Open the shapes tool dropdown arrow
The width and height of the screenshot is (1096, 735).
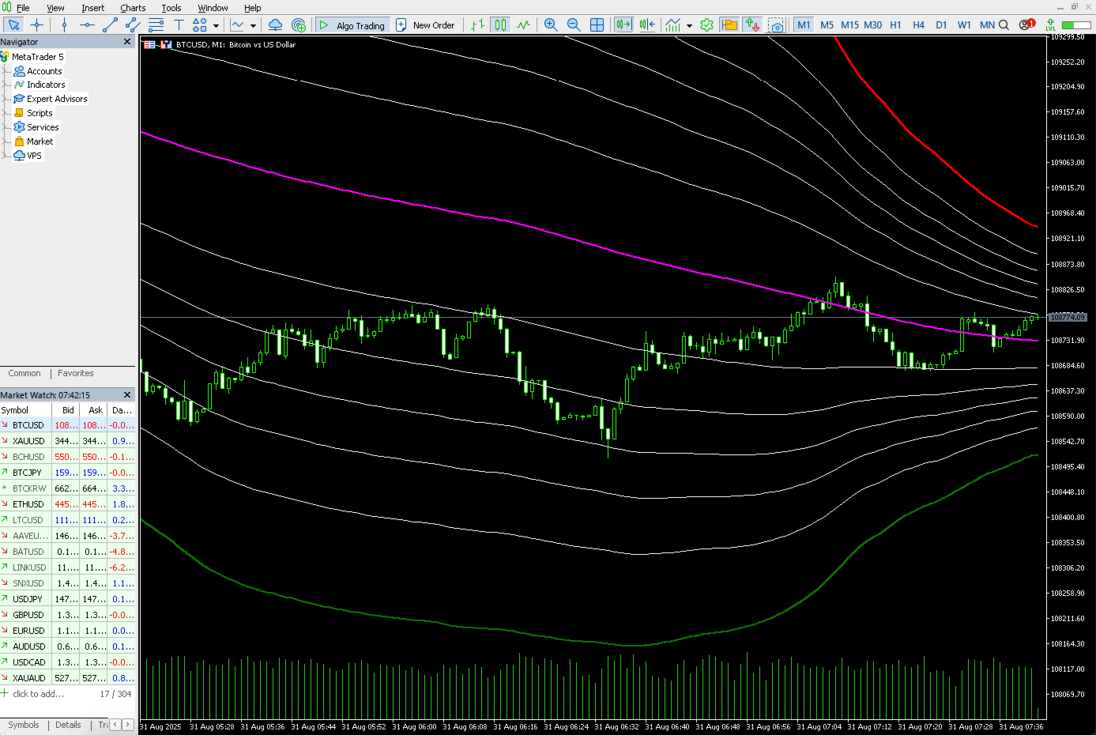216,25
